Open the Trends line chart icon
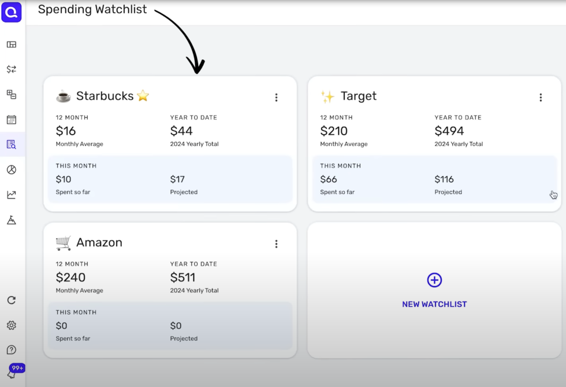The width and height of the screenshot is (566, 387). [x=12, y=194]
